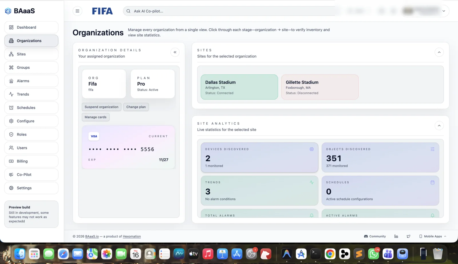
Task: Collapse the Site Analytics panel
Action: click(x=439, y=126)
